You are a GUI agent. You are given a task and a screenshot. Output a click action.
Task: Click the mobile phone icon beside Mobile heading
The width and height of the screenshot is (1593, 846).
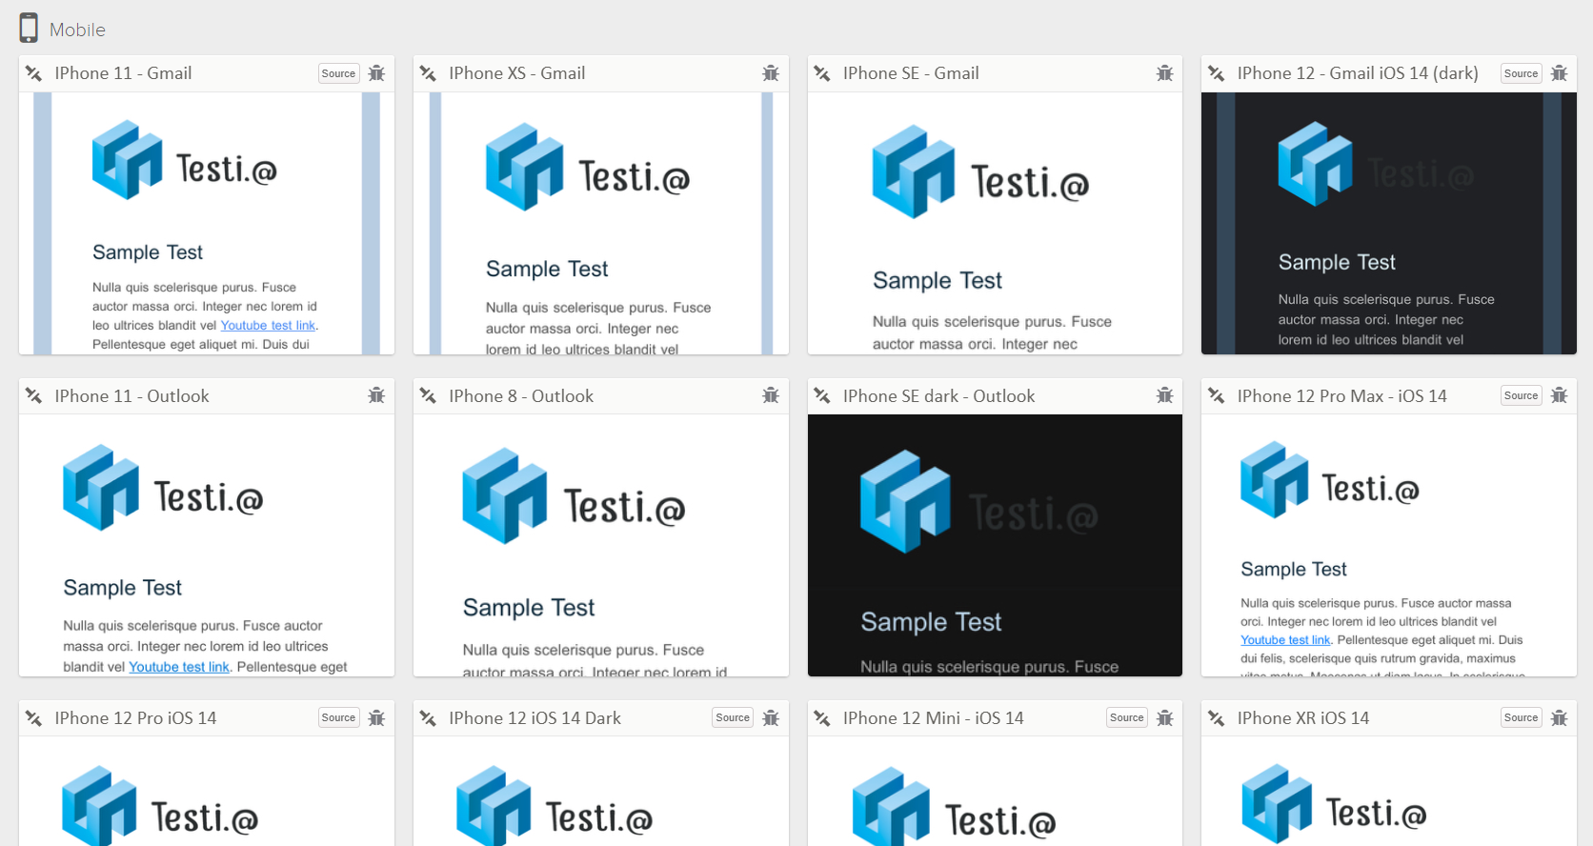click(x=29, y=29)
